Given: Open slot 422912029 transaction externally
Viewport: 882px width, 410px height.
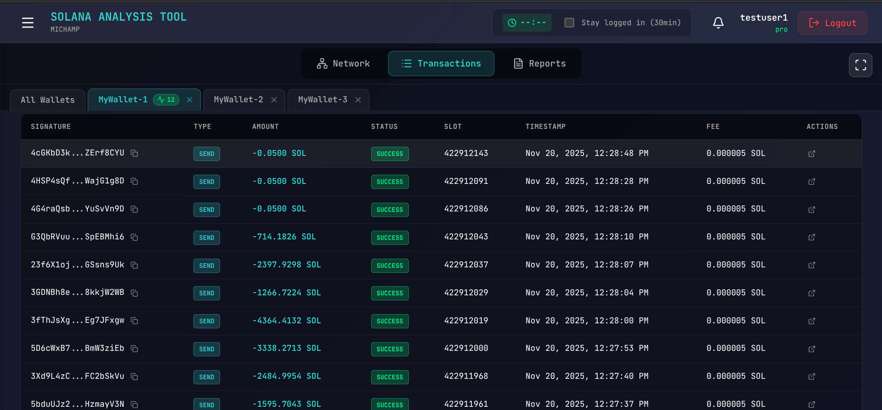Looking at the screenshot, I should pyautogui.click(x=812, y=293).
